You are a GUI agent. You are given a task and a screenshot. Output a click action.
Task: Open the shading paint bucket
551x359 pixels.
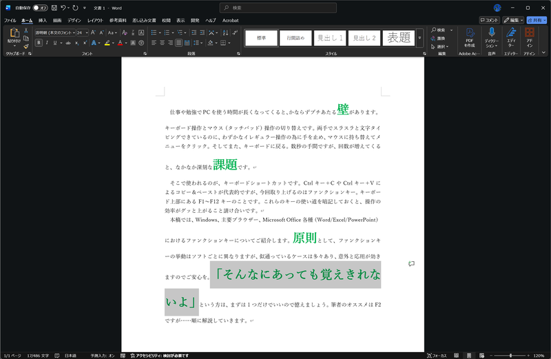211,43
